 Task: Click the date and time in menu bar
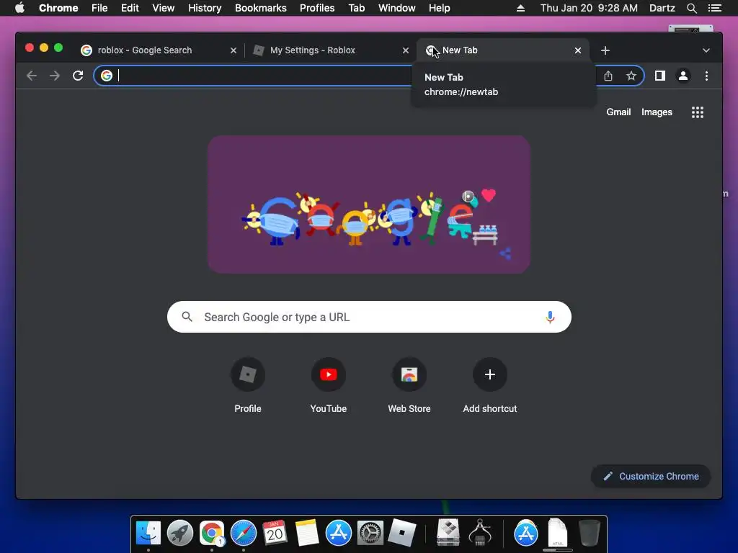point(589,8)
